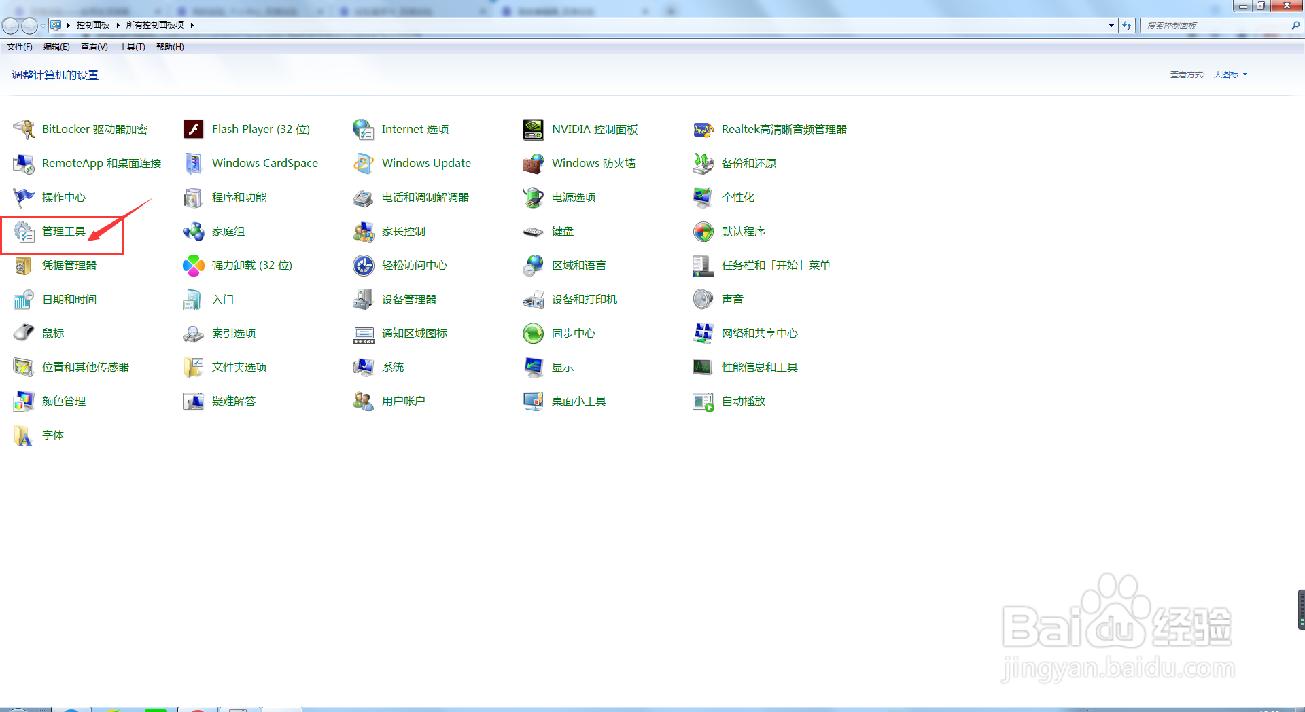
Task: Click the 入门 link
Action: pos(223,299)
